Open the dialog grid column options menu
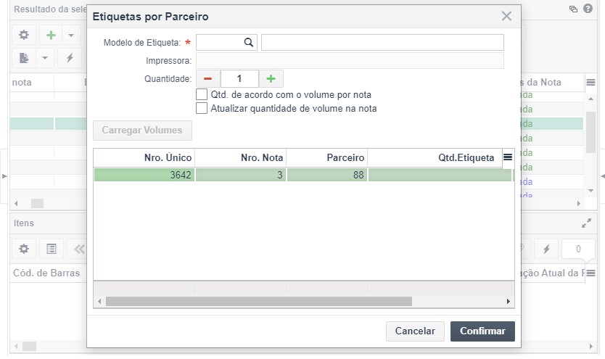 pyautogui.click(x=508, y=157)
